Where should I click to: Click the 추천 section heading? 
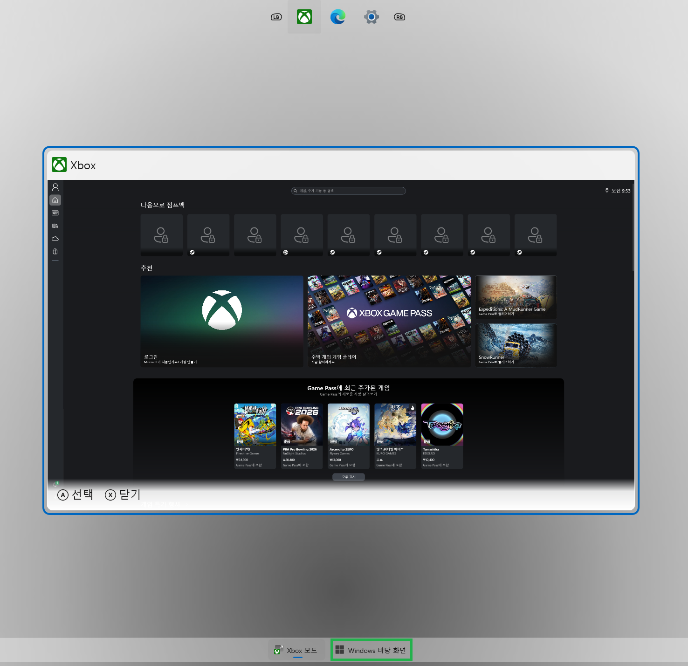coord(147,268)
